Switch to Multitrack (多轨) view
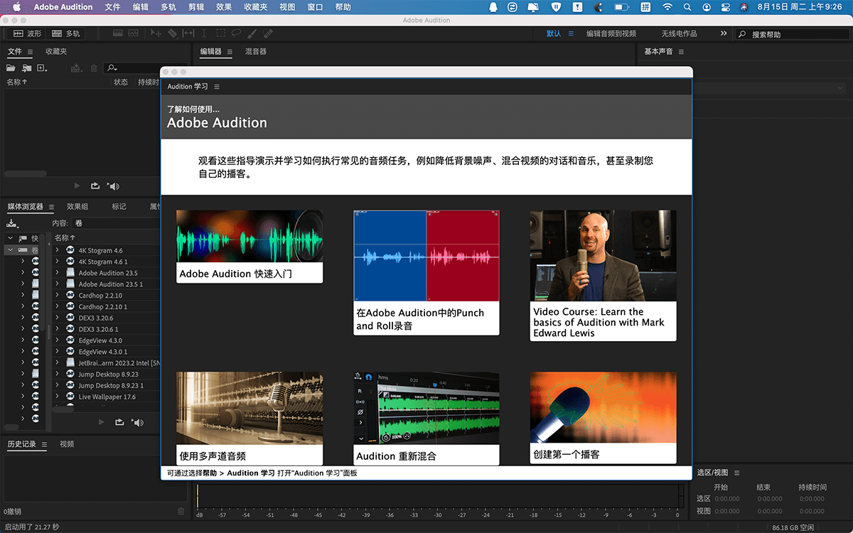This screenshot has height=533, width=853. pyautogui.click(x=66, y=33)
